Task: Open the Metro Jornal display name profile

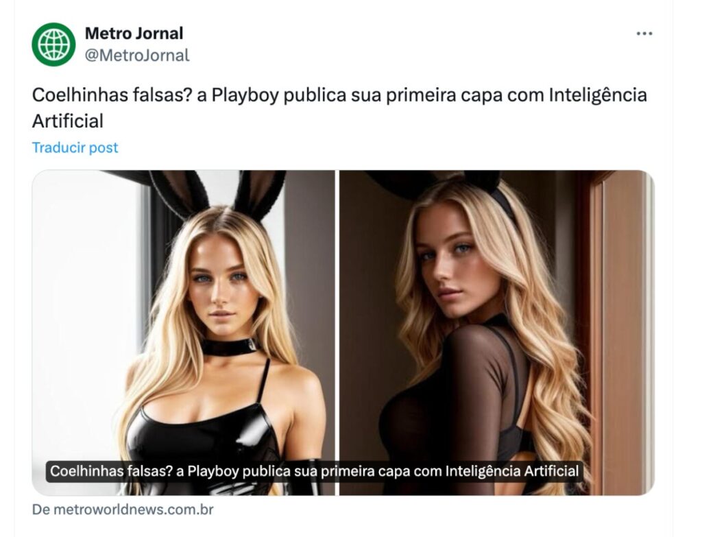Action: 134,33
